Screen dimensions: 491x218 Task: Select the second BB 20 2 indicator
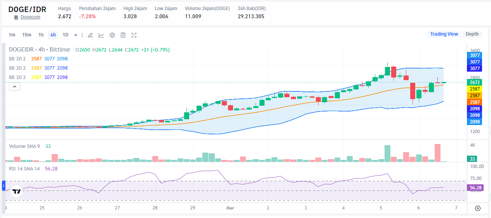point(17,68)
